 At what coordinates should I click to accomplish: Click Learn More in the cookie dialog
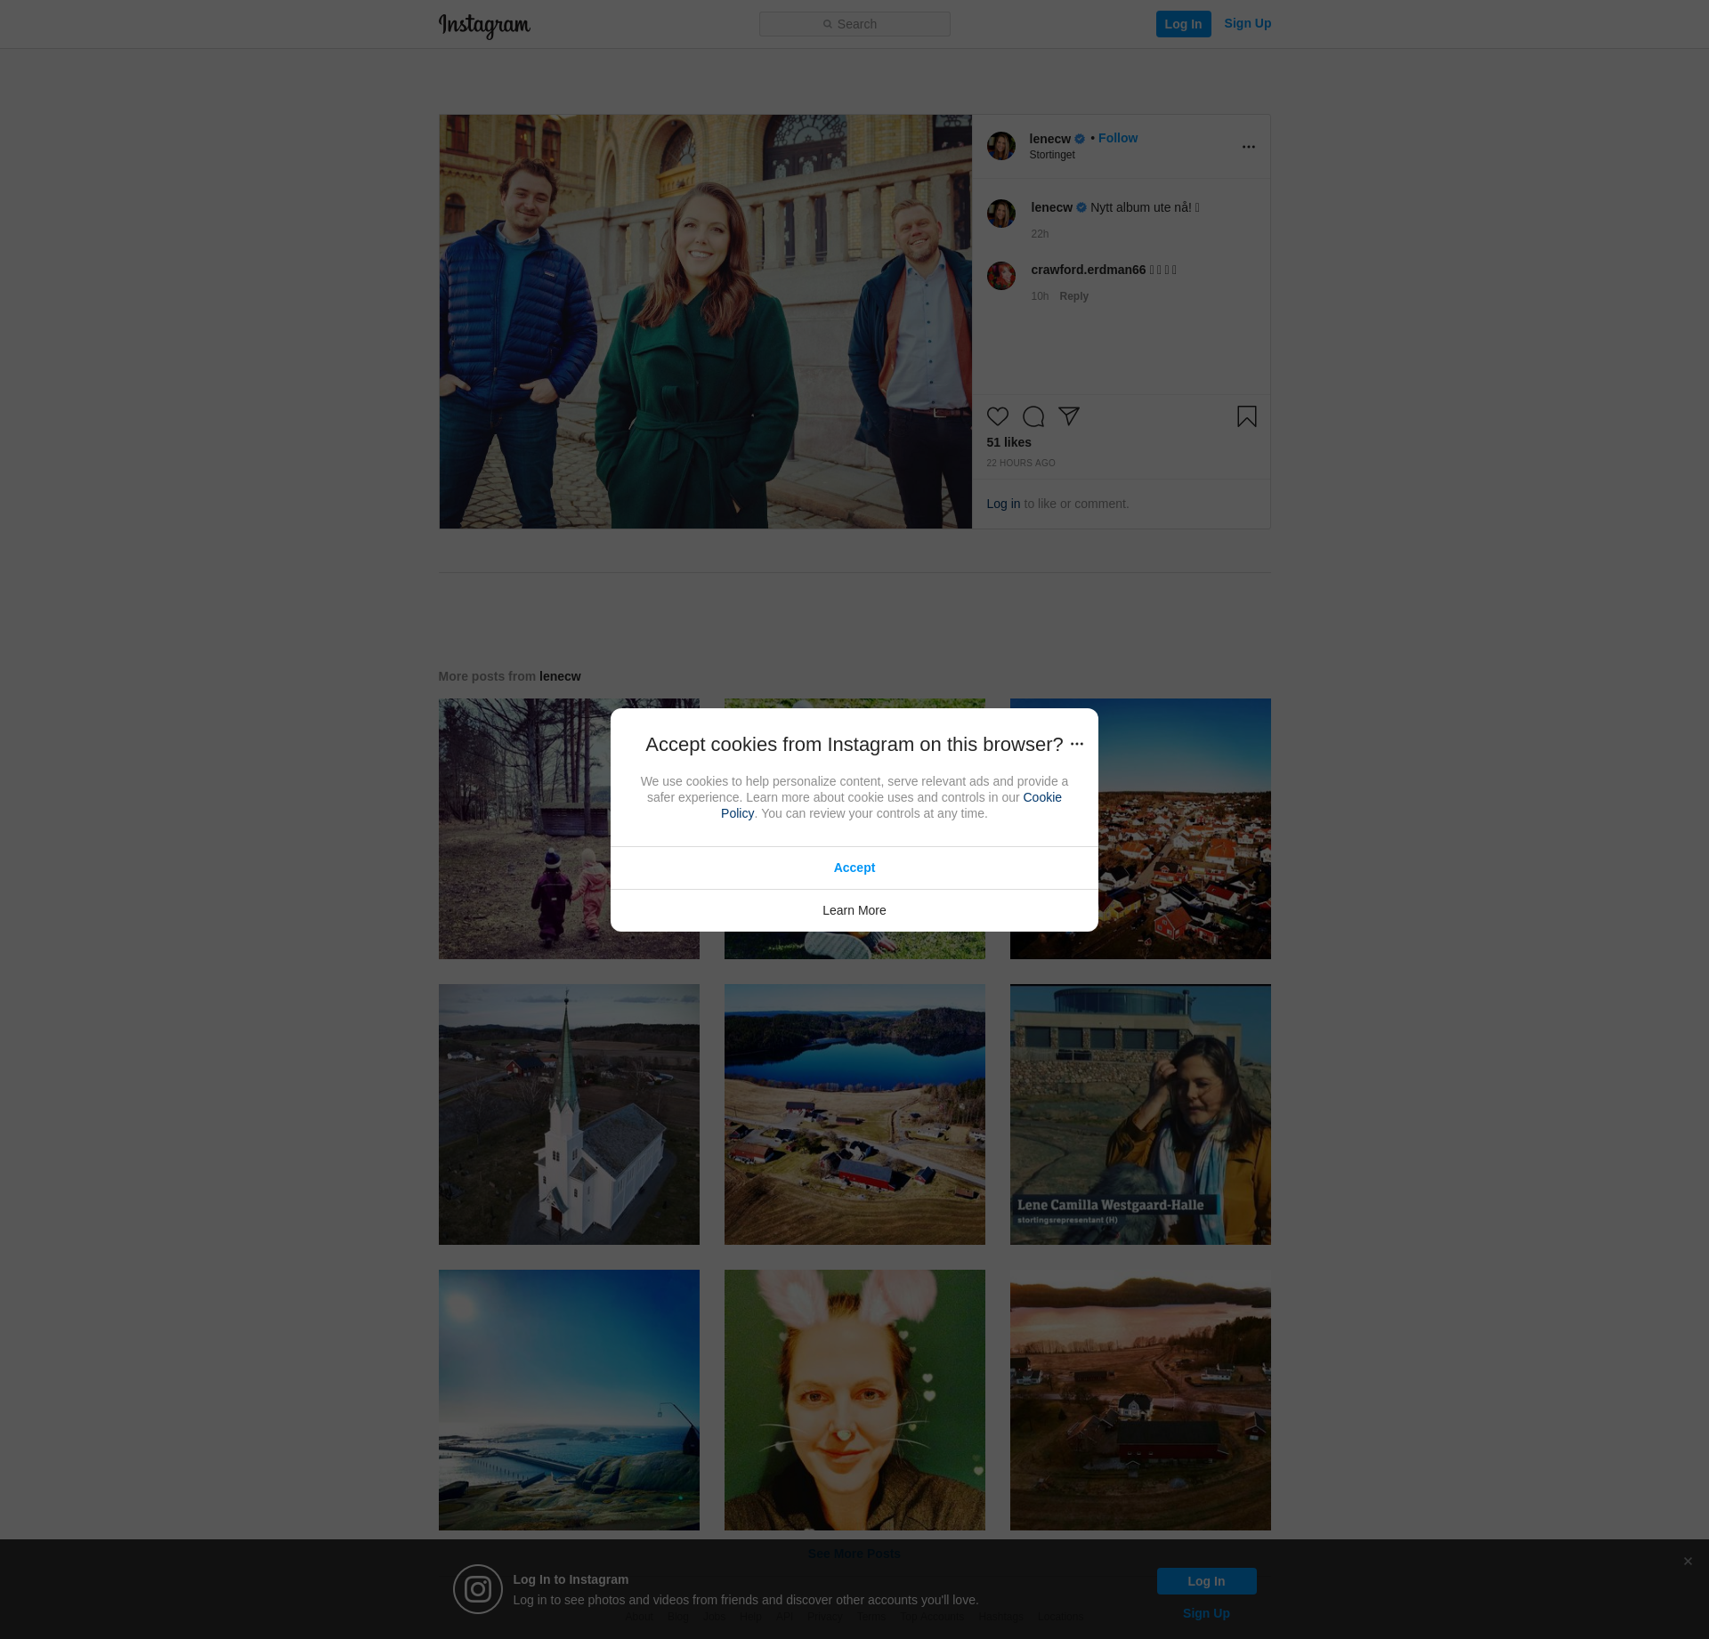coord(854,910)
